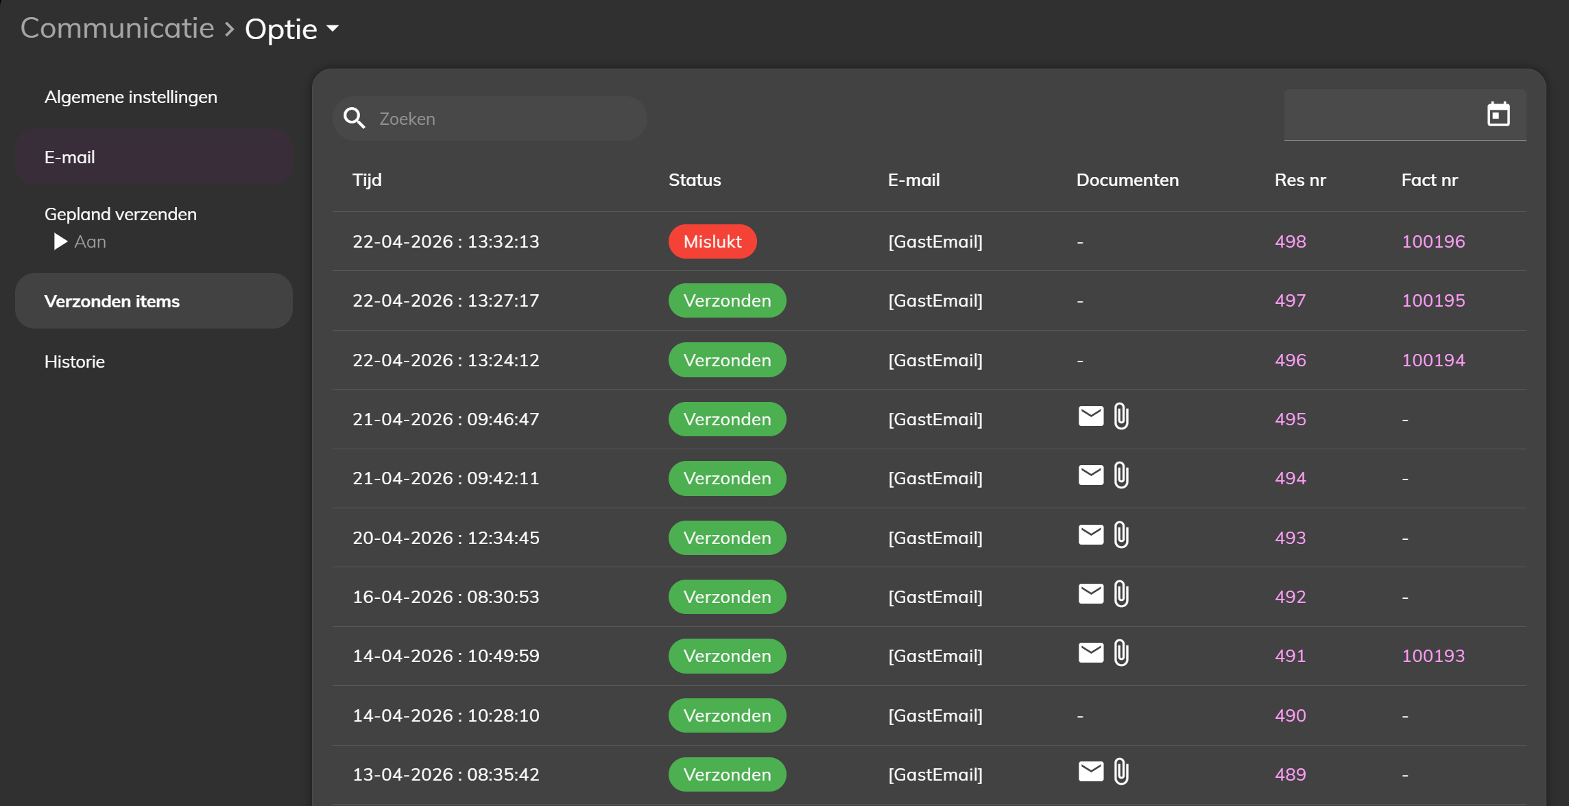Open reservation number 494
This screenshot has width=1569, height=806.
coord(1291,478)
